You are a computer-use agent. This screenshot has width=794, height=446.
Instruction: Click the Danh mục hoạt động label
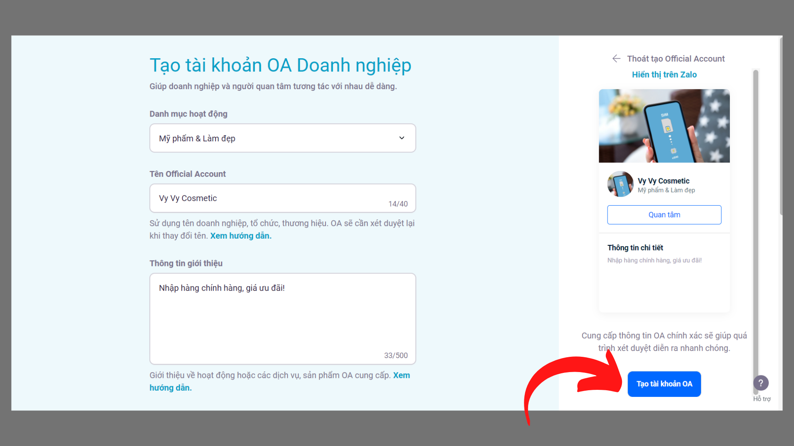188,114
